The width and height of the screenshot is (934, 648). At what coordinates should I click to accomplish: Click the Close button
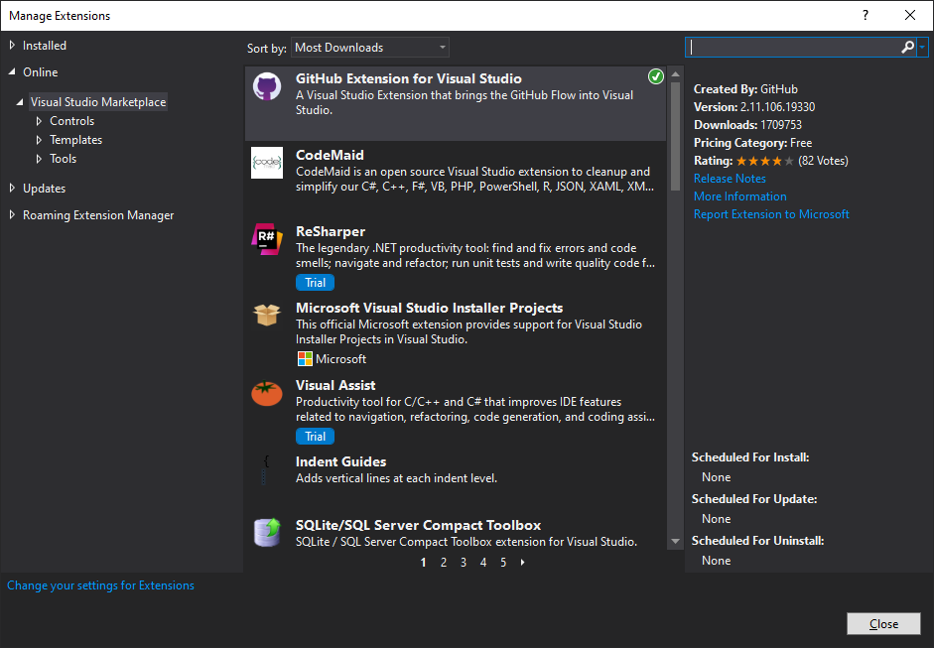[x=883, y=623]
